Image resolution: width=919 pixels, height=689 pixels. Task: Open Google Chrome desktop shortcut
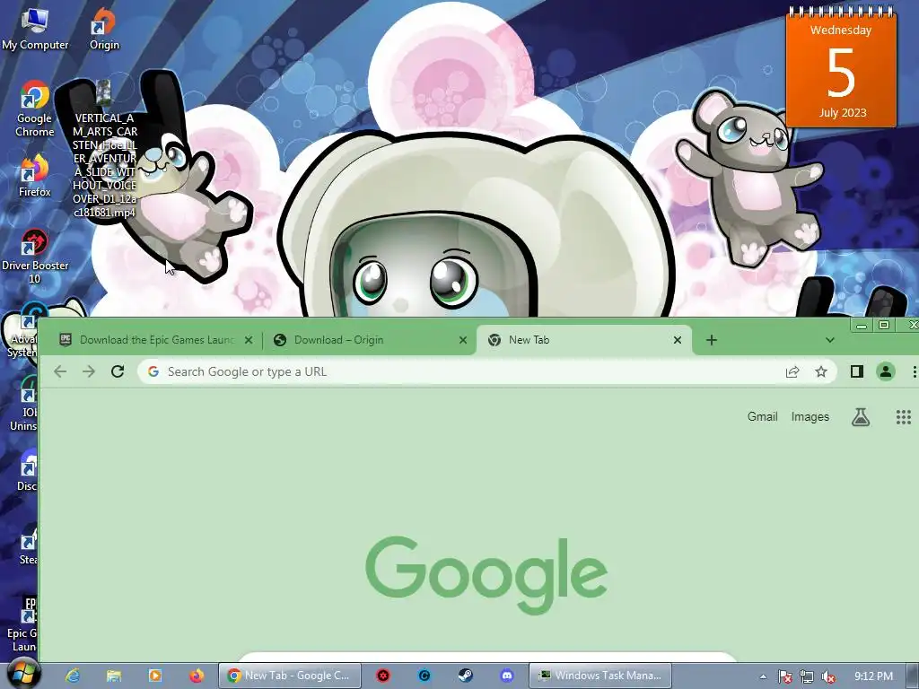coord(35,109)
